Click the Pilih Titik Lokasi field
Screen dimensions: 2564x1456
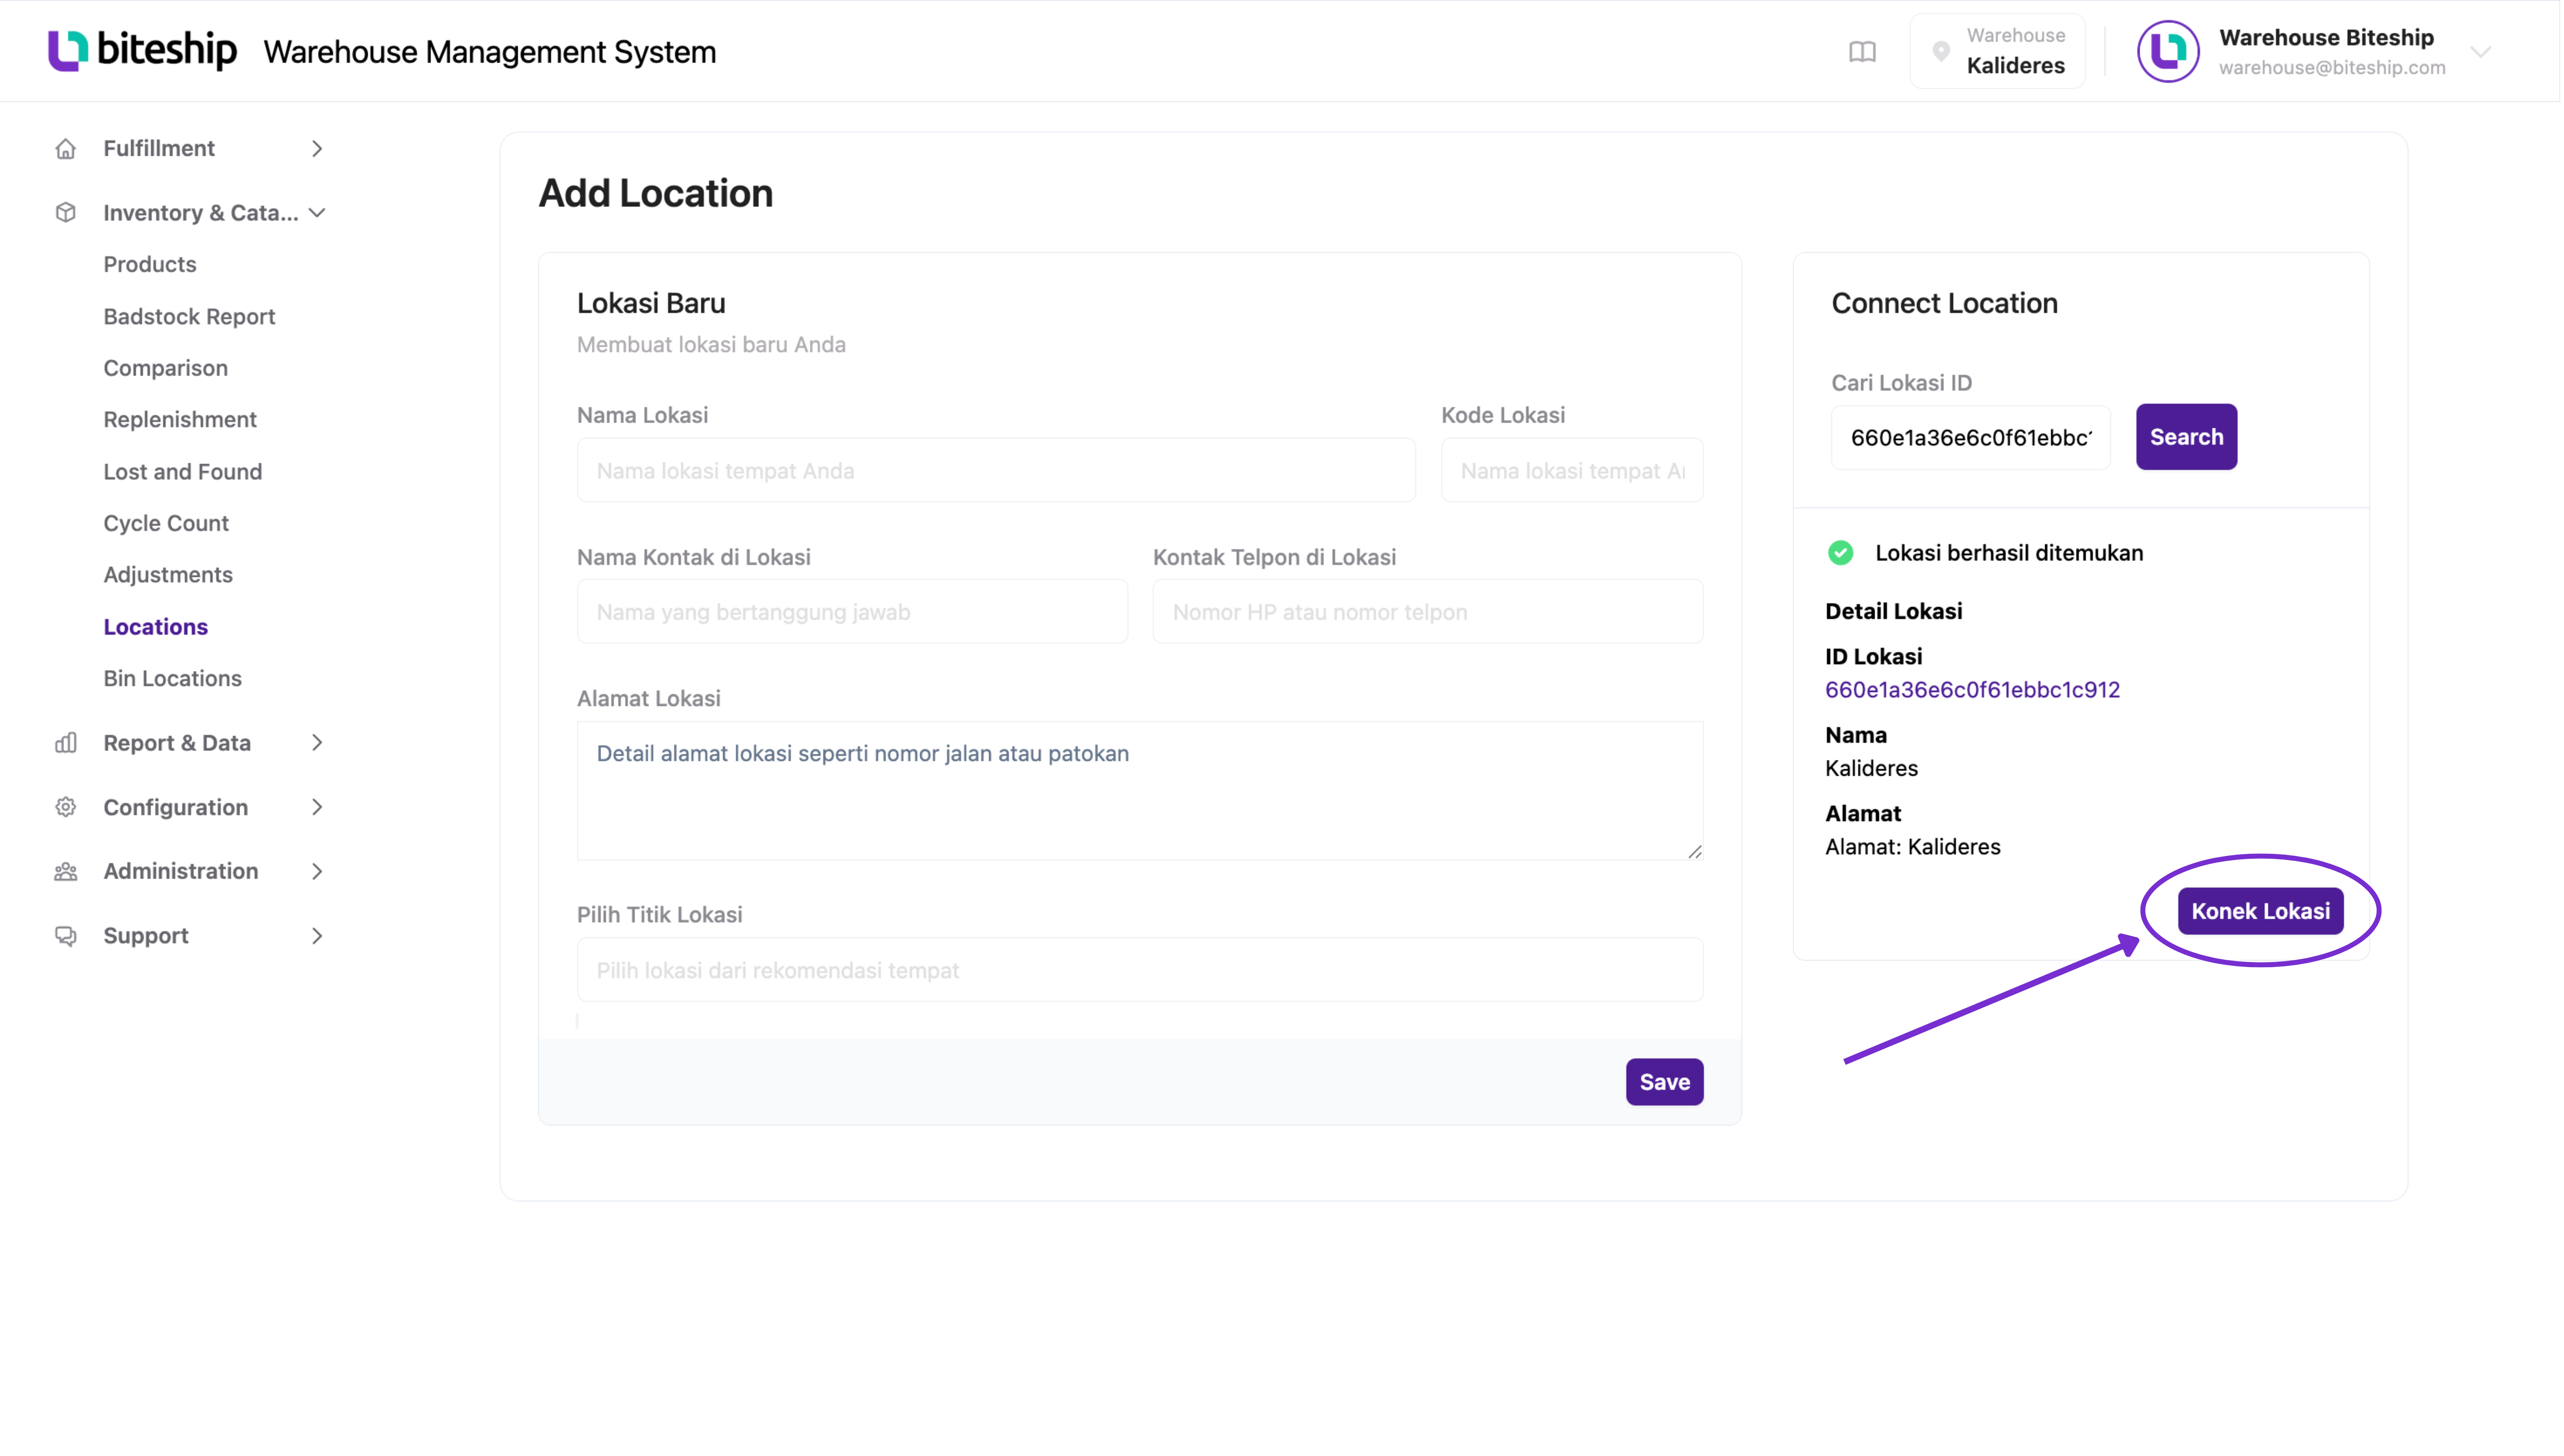(1139, 970)
